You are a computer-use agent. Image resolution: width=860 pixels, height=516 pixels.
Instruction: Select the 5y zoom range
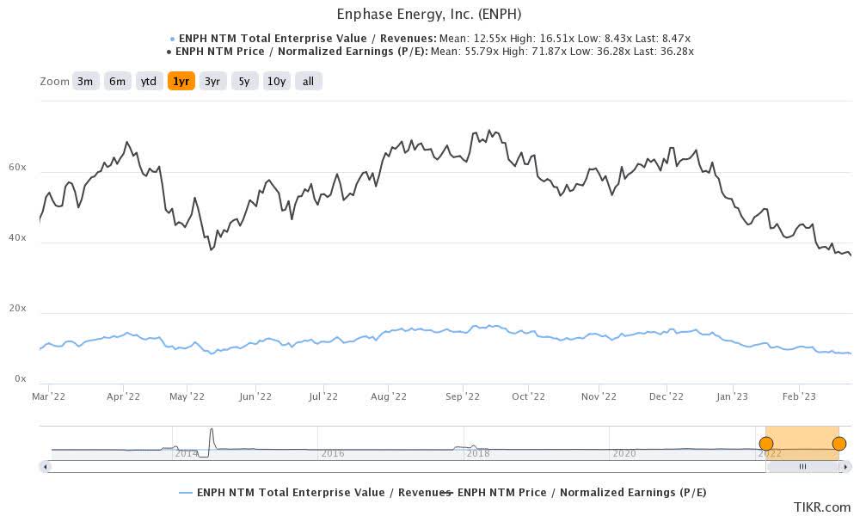coord(243,81)
